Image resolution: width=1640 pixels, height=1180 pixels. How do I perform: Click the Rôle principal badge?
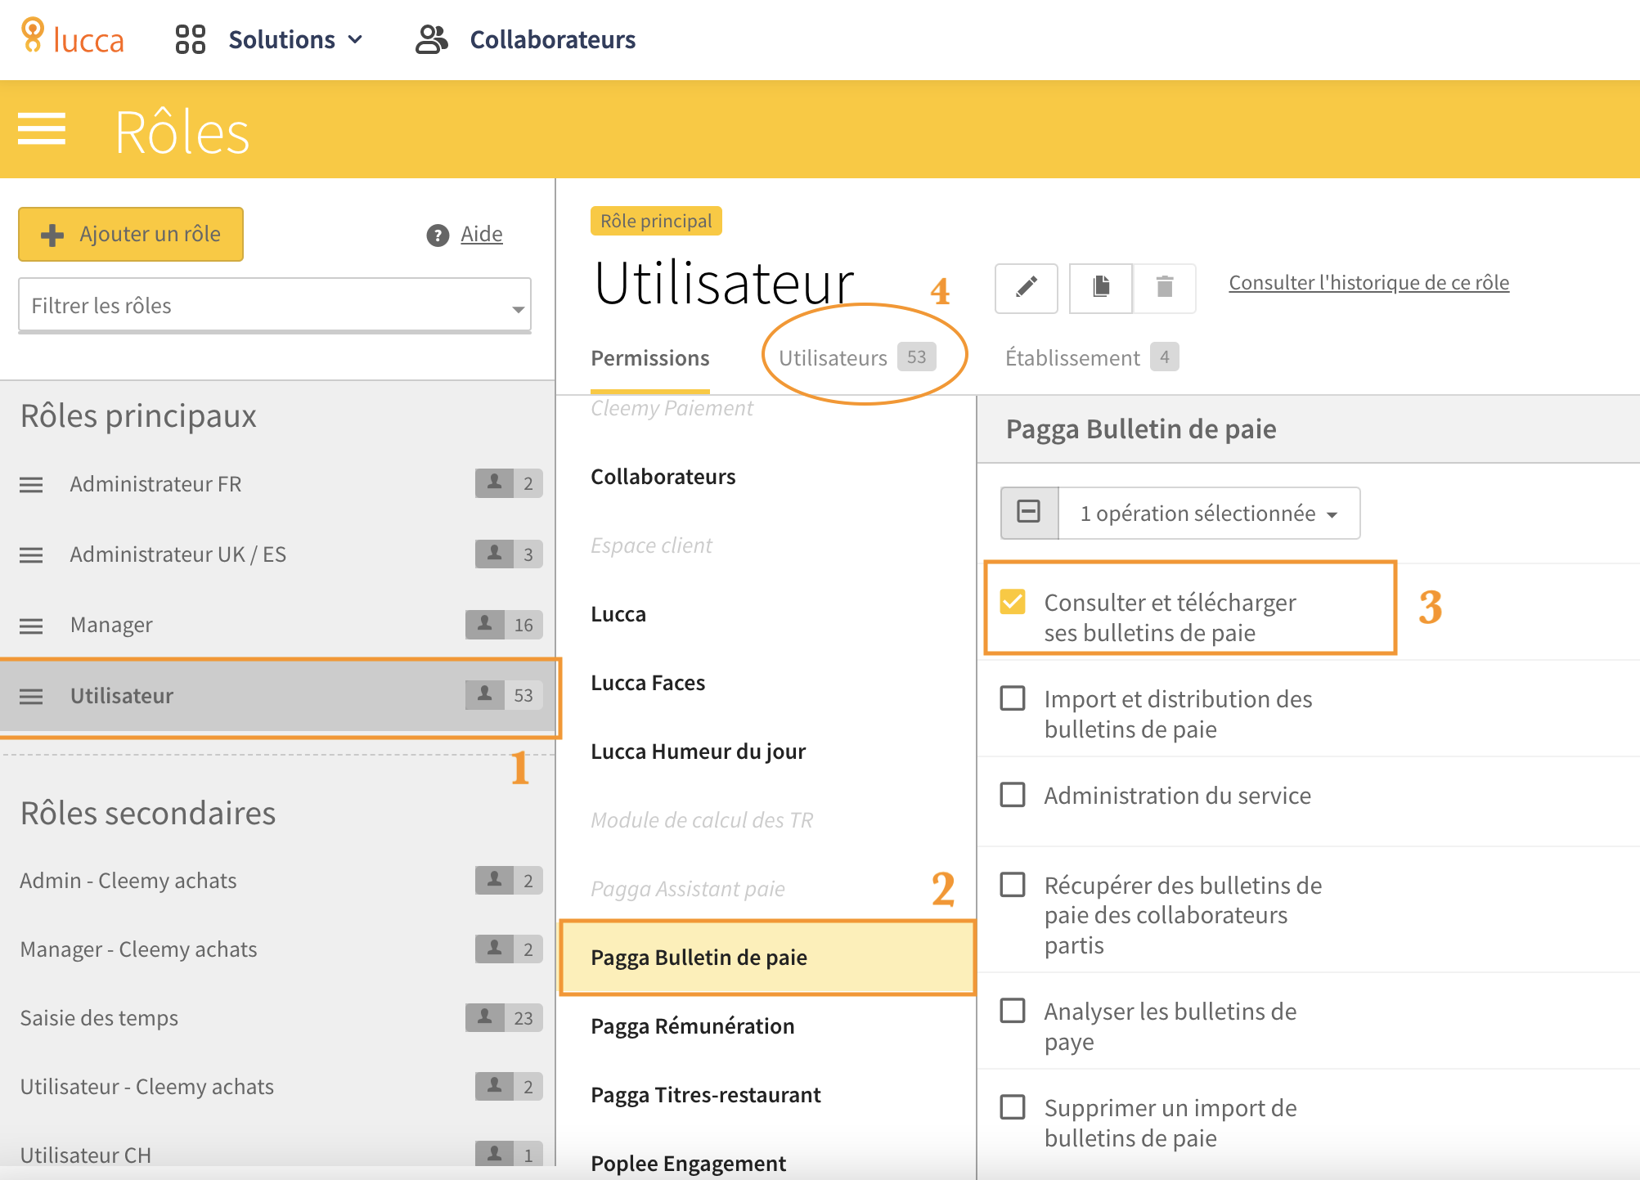[x=656, y=221]
